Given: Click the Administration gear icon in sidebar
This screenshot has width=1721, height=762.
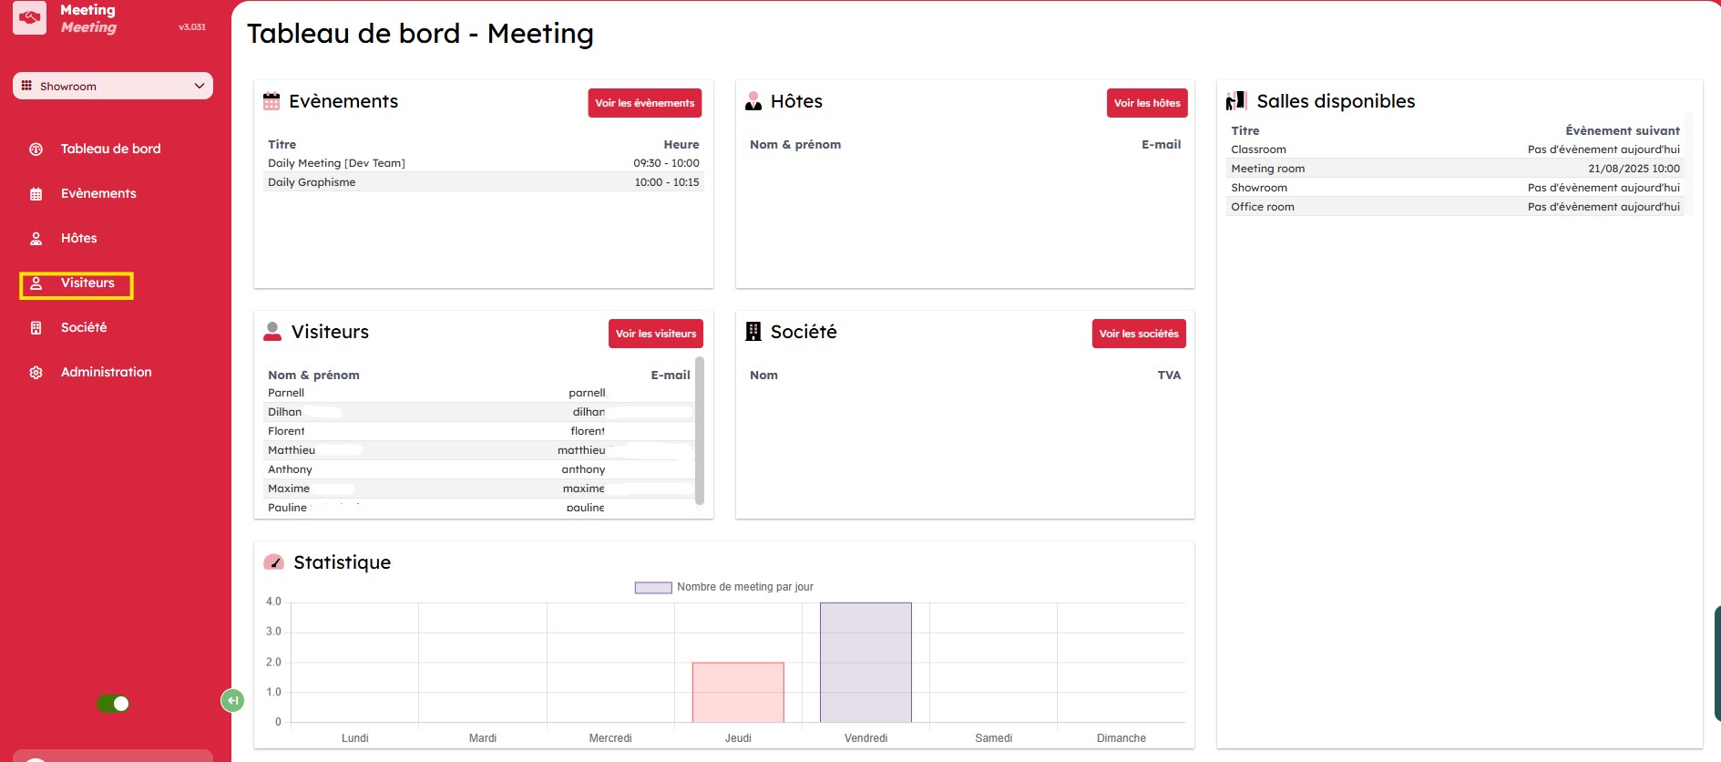Looking at the screenshot, I should (36, 373).
